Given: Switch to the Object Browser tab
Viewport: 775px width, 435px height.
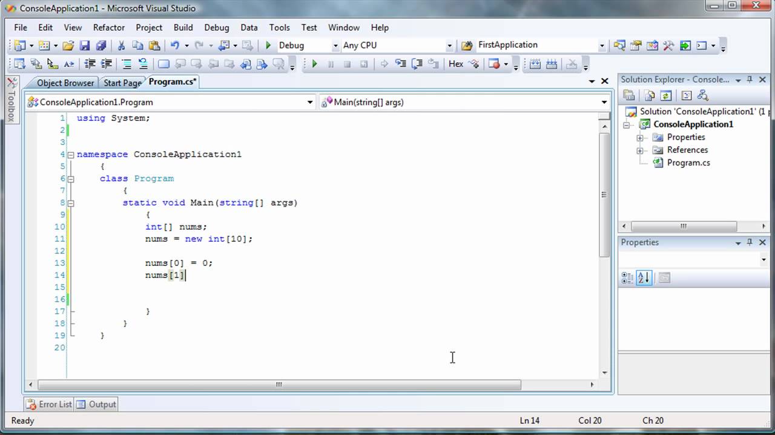Looking at the screenshot, I should (65, 83).
